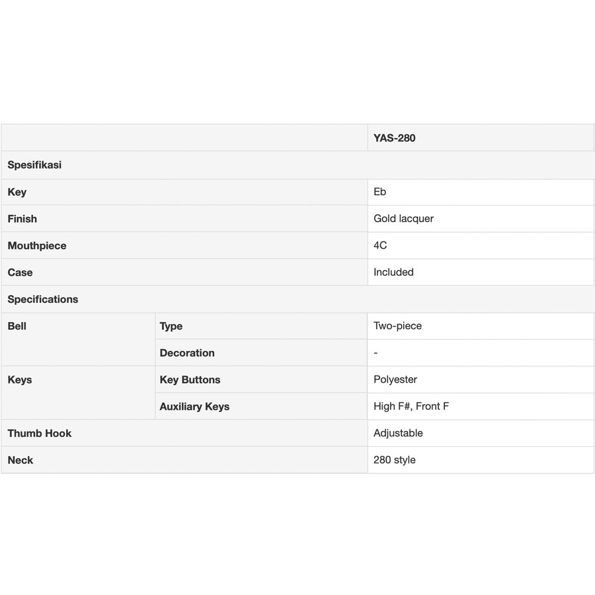This screenshot has height=595, width=595.
Task: Click the Specifications section header
Action: [43, 299]
